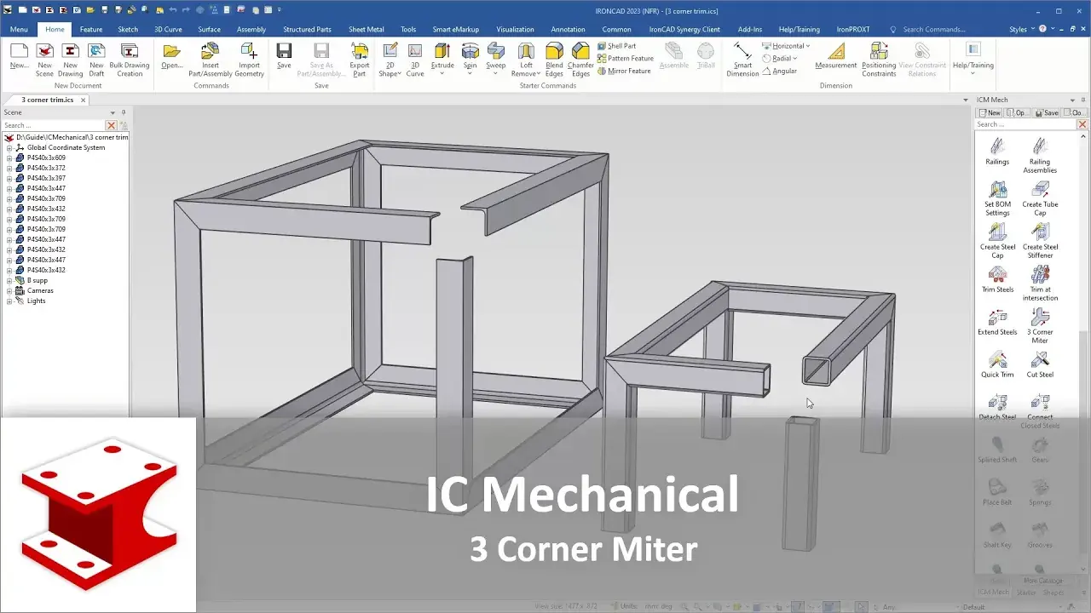
Task: Switch to the Sheet Metal ribbon tab
Action: (367, 29)
